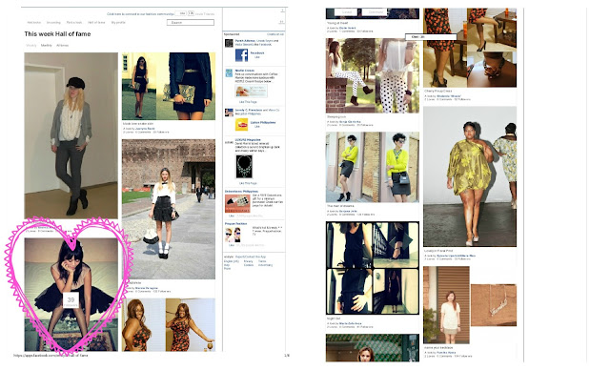Open the neon yellow sweater look
The height and width of the screenshot is (370, 610).
coord(373,167)
